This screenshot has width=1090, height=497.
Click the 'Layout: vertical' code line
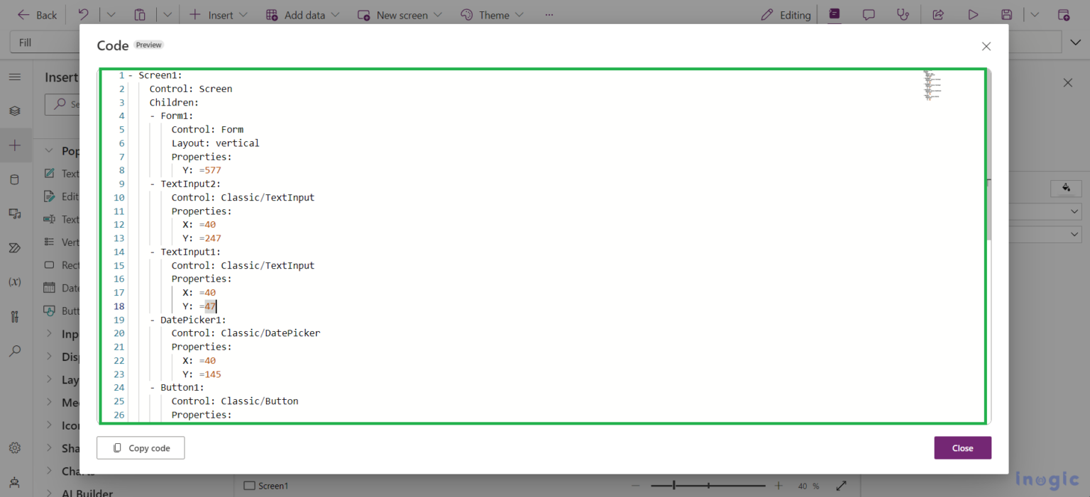click(215, 143)
